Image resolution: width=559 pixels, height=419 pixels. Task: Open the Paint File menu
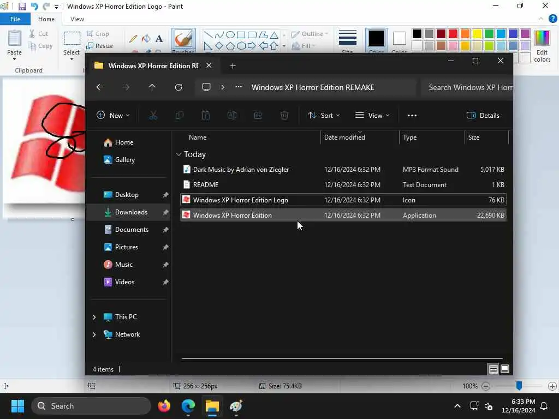coord(15,19)
